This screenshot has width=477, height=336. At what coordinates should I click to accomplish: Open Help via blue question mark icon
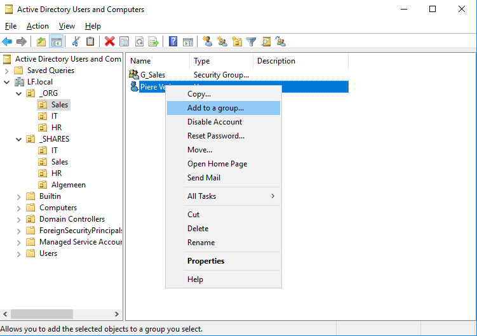click(x=173, y=41)
